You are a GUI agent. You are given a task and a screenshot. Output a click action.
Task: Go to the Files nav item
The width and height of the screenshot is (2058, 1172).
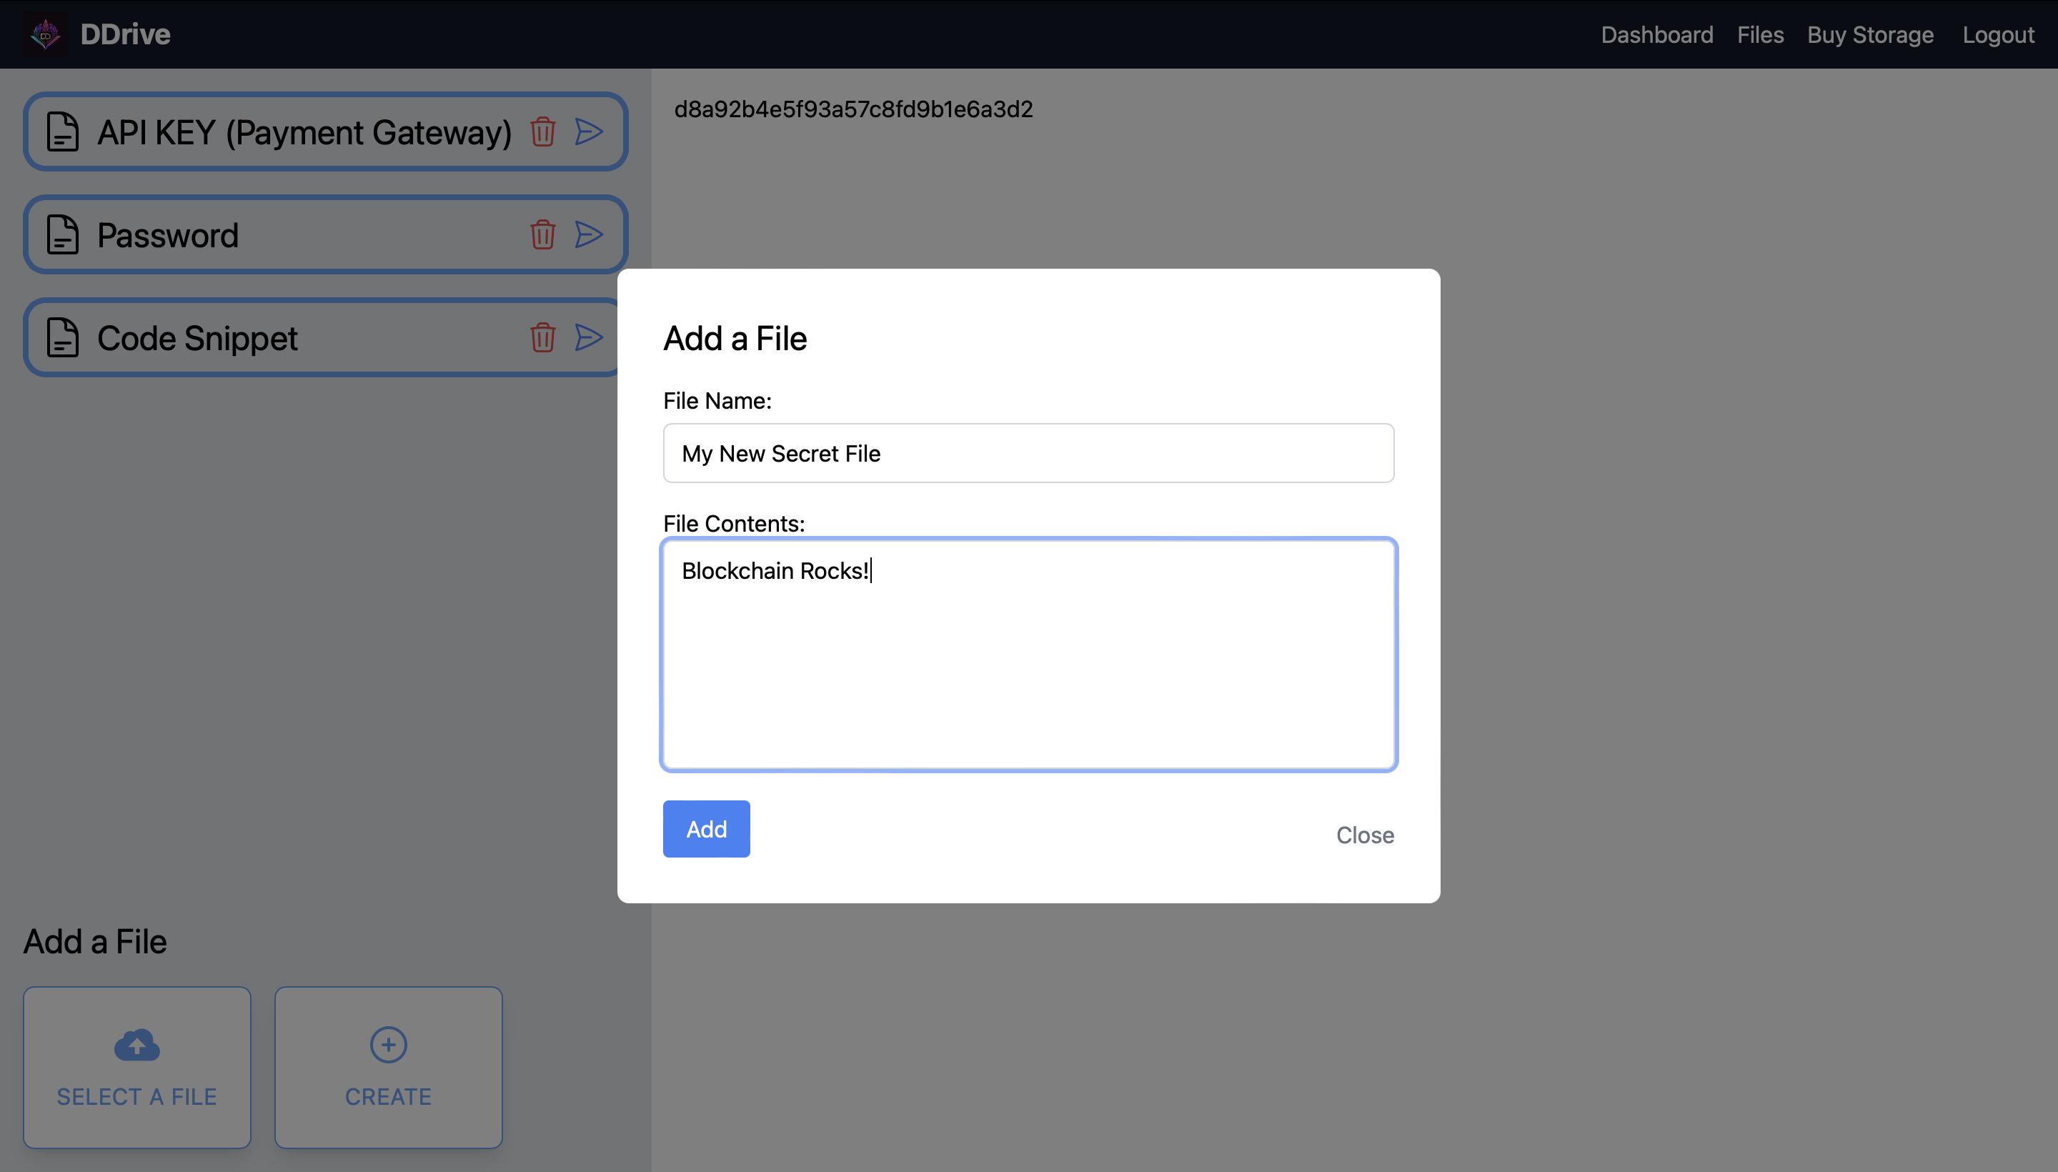click(x=1759, y=34)
